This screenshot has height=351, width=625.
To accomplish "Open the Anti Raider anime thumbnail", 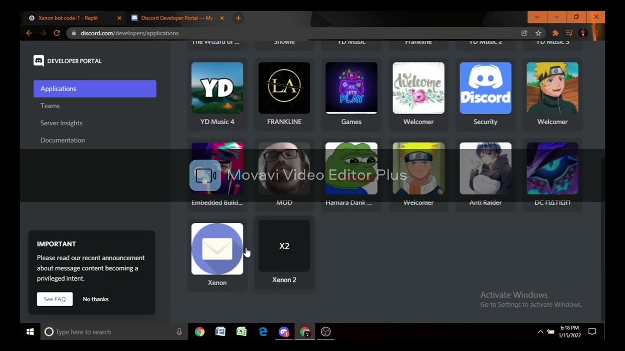I will pyautogui.click(x=485, y=168).
